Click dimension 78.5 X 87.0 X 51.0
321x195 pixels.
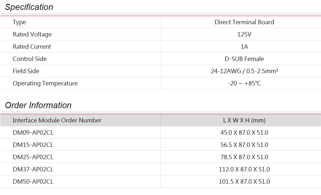[244, 157]
